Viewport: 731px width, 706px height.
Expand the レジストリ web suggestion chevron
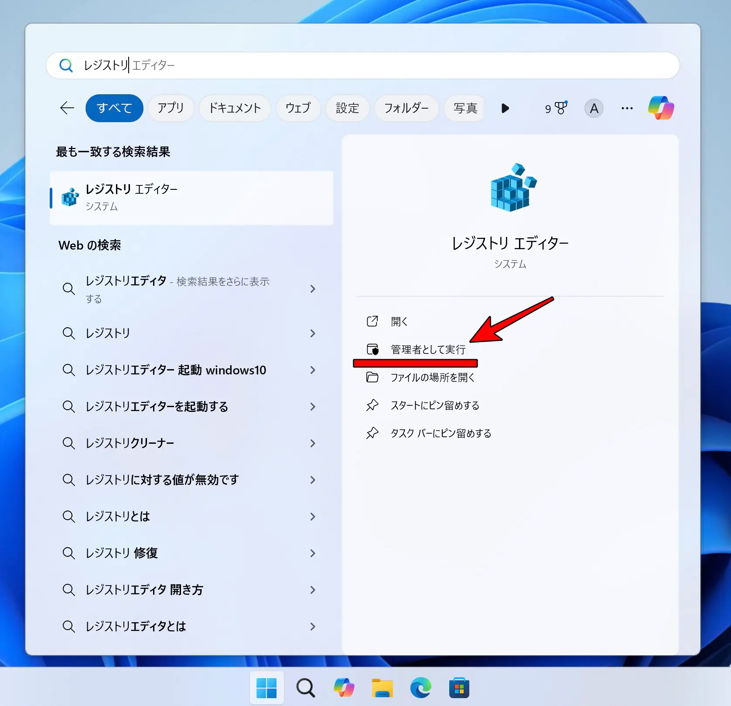click(313, 333)
